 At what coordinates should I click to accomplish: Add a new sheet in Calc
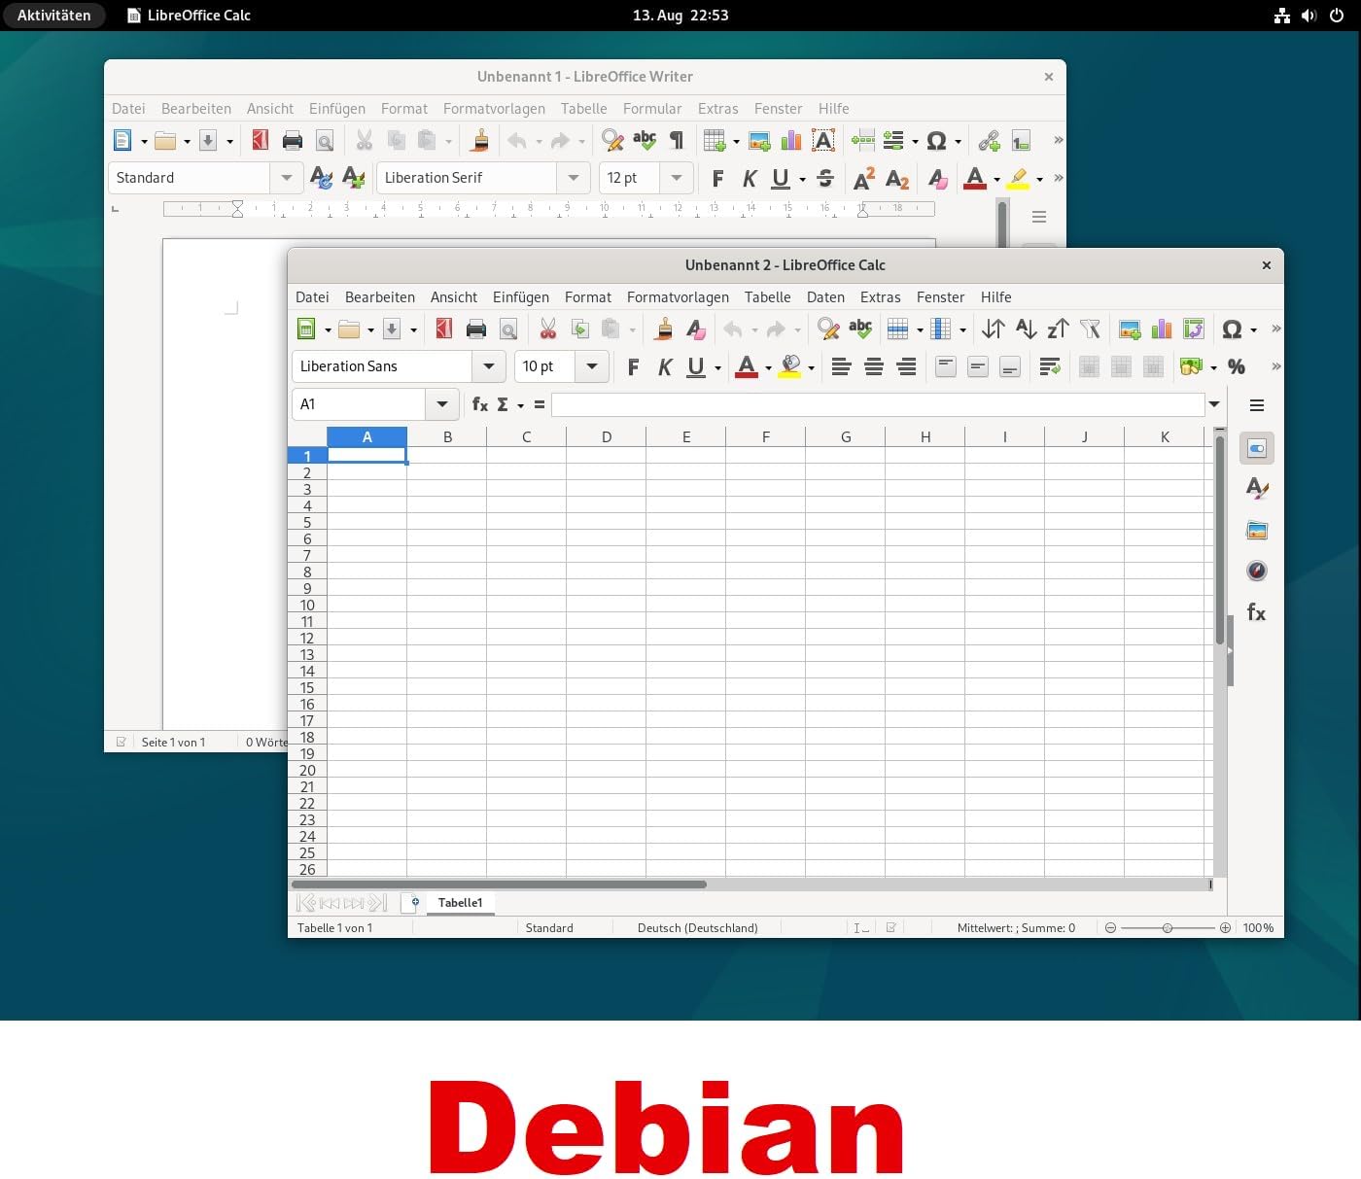pos(411,903)
